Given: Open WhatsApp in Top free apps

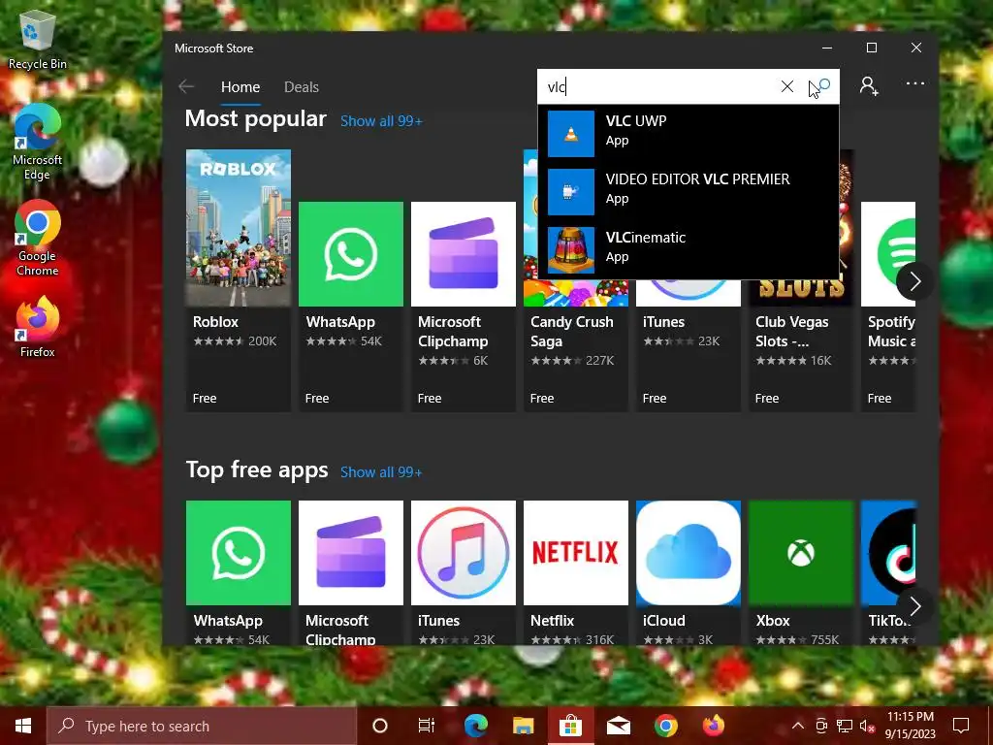Looking at the screenshot, I should coord(239,572).
